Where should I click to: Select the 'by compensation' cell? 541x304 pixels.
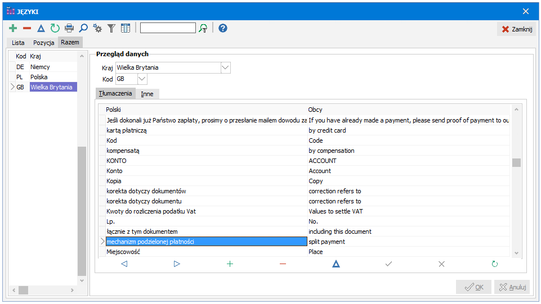pos(409,151)
